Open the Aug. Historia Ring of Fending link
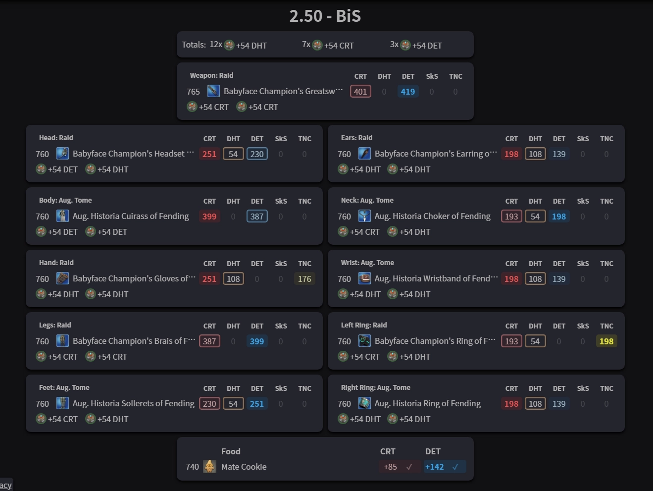Viewport: 653px width, 491px height. pos(427,403)
